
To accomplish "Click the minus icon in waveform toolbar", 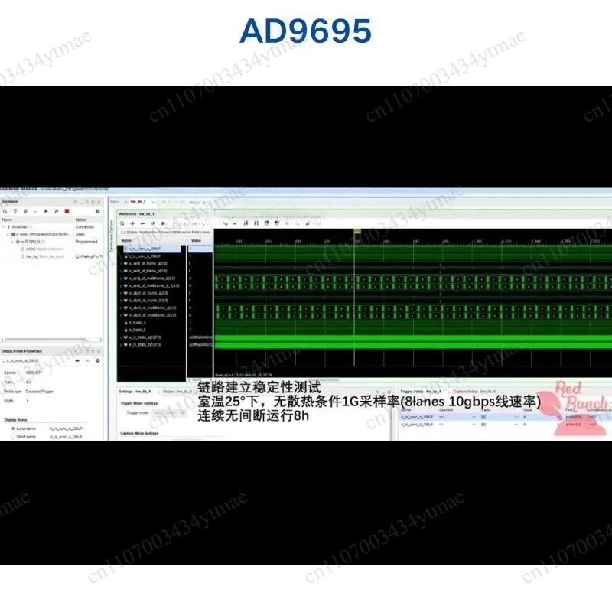I will pos(142,223).
